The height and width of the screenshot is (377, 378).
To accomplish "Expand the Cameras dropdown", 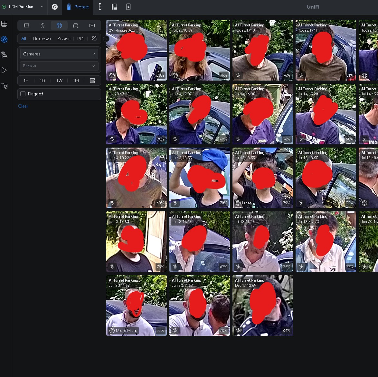I will (59, 54).
